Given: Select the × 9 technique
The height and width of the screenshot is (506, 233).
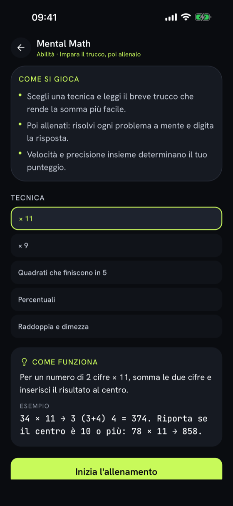Looking at the screenshot, I should click(x=116, y=246).
